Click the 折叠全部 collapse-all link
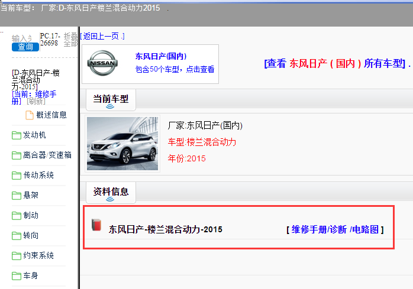The image size is (413, 289). (x=70, y=40)
